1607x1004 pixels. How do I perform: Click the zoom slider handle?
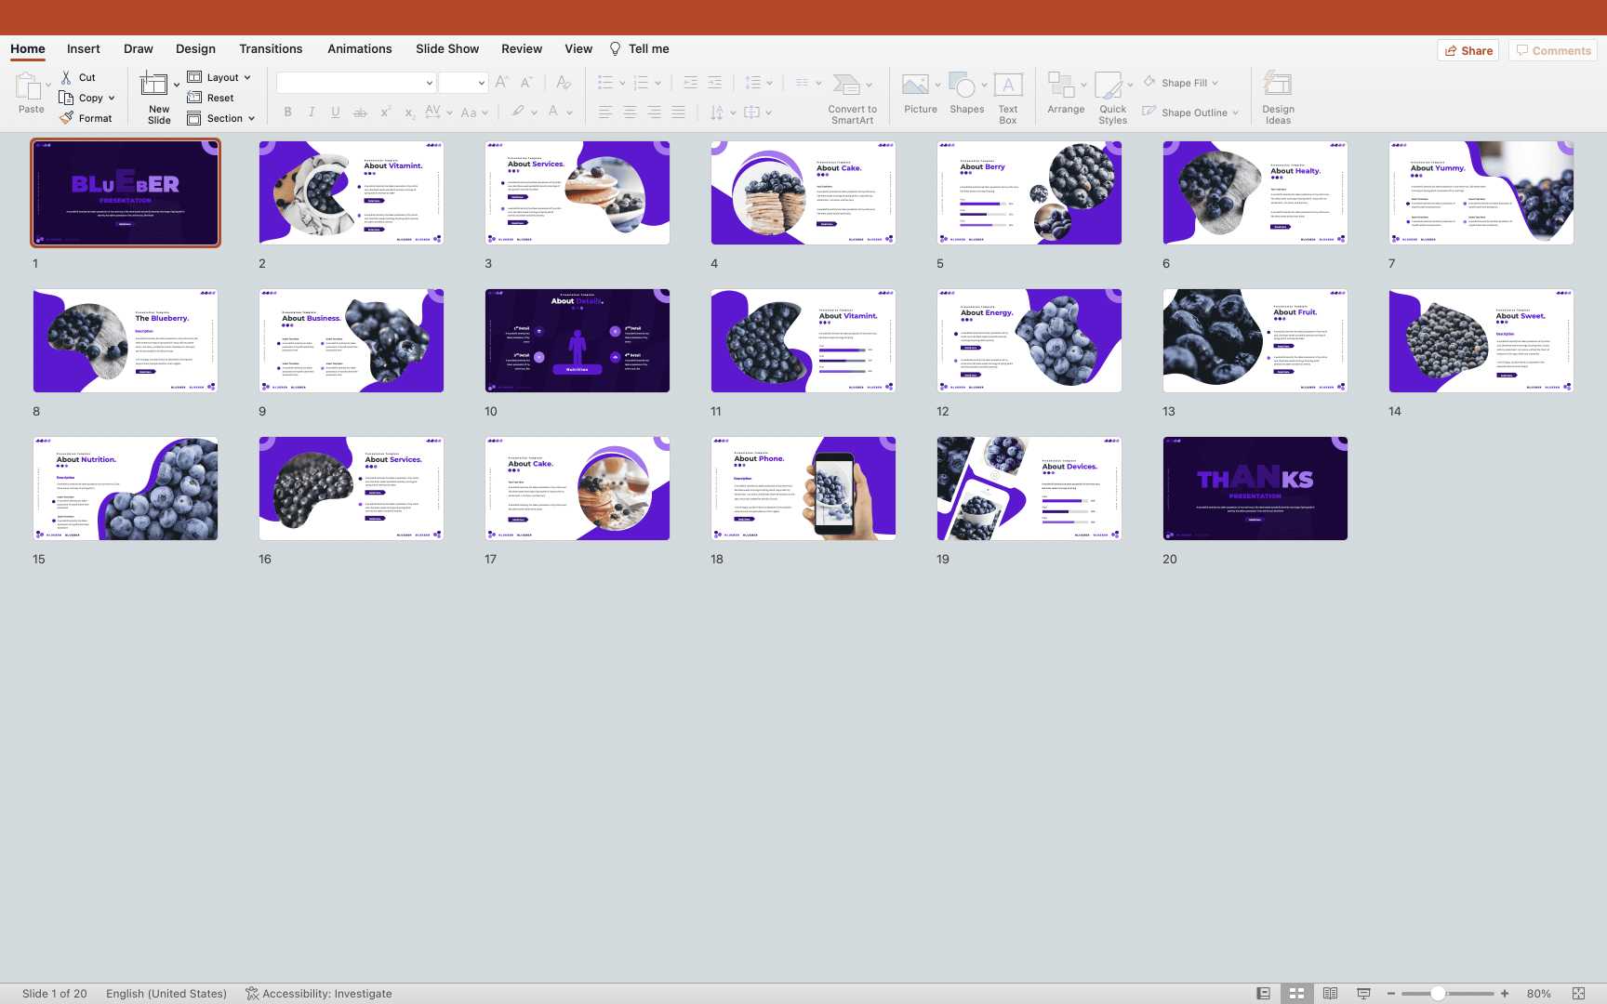pyautogui.click(x=1438, y=994)
